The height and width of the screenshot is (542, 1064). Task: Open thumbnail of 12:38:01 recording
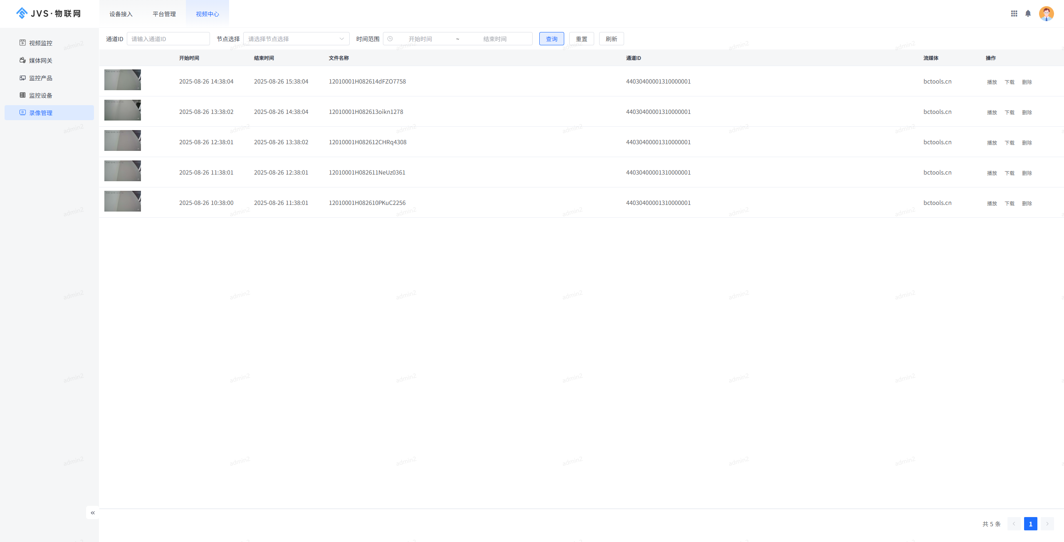click(123, 140)
